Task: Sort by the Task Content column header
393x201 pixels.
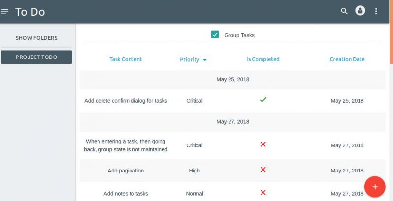Action: (126, 59)
